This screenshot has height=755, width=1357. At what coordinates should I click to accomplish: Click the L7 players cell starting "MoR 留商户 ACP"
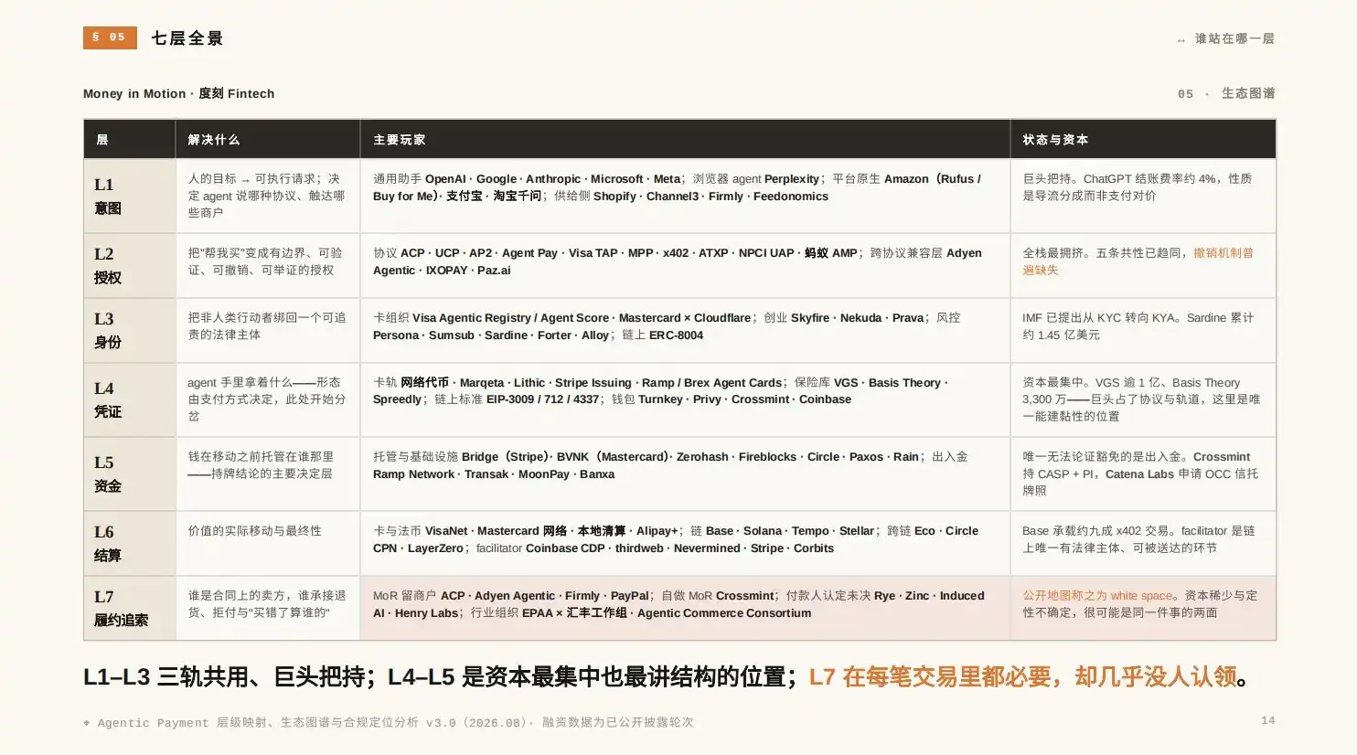(x=685, y=608)
